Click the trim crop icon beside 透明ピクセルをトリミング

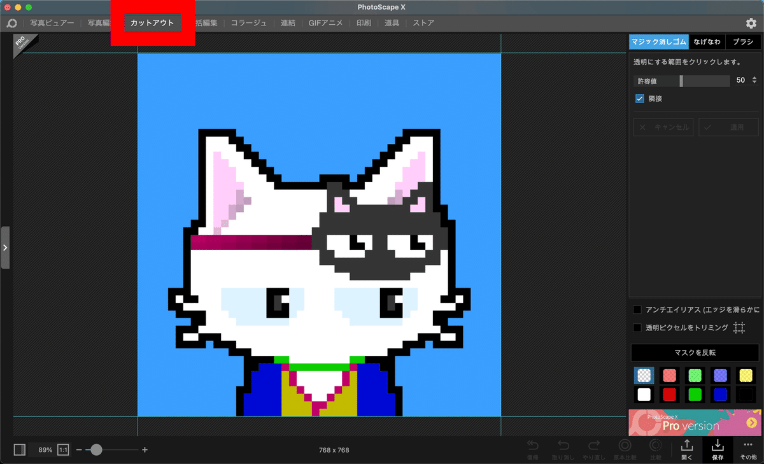[739, 328]
